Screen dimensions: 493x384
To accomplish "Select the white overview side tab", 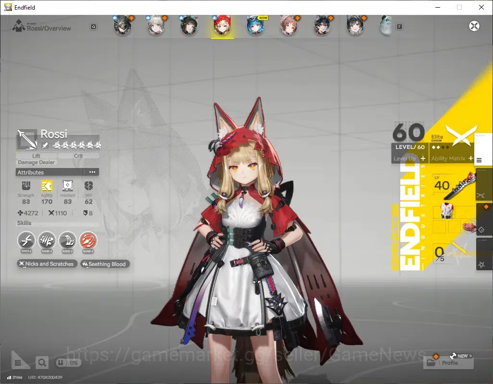I will (483, 149).
